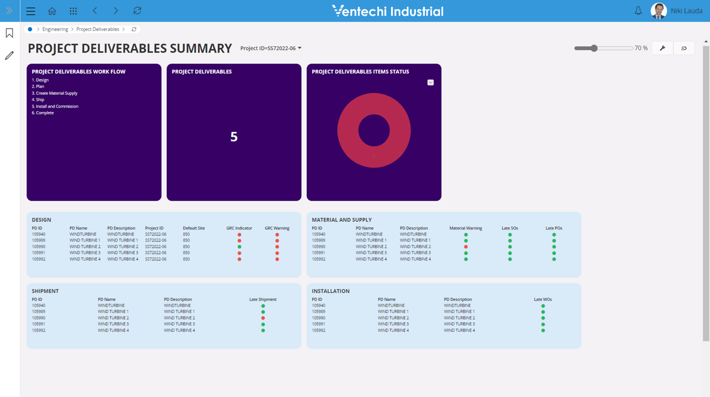Open the notifications bell
This screenshot has height=397, width=710.
pyautogui.click(x=638, y=11)
